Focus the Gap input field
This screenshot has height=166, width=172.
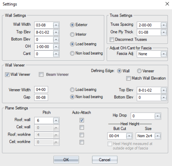[41, 97]
